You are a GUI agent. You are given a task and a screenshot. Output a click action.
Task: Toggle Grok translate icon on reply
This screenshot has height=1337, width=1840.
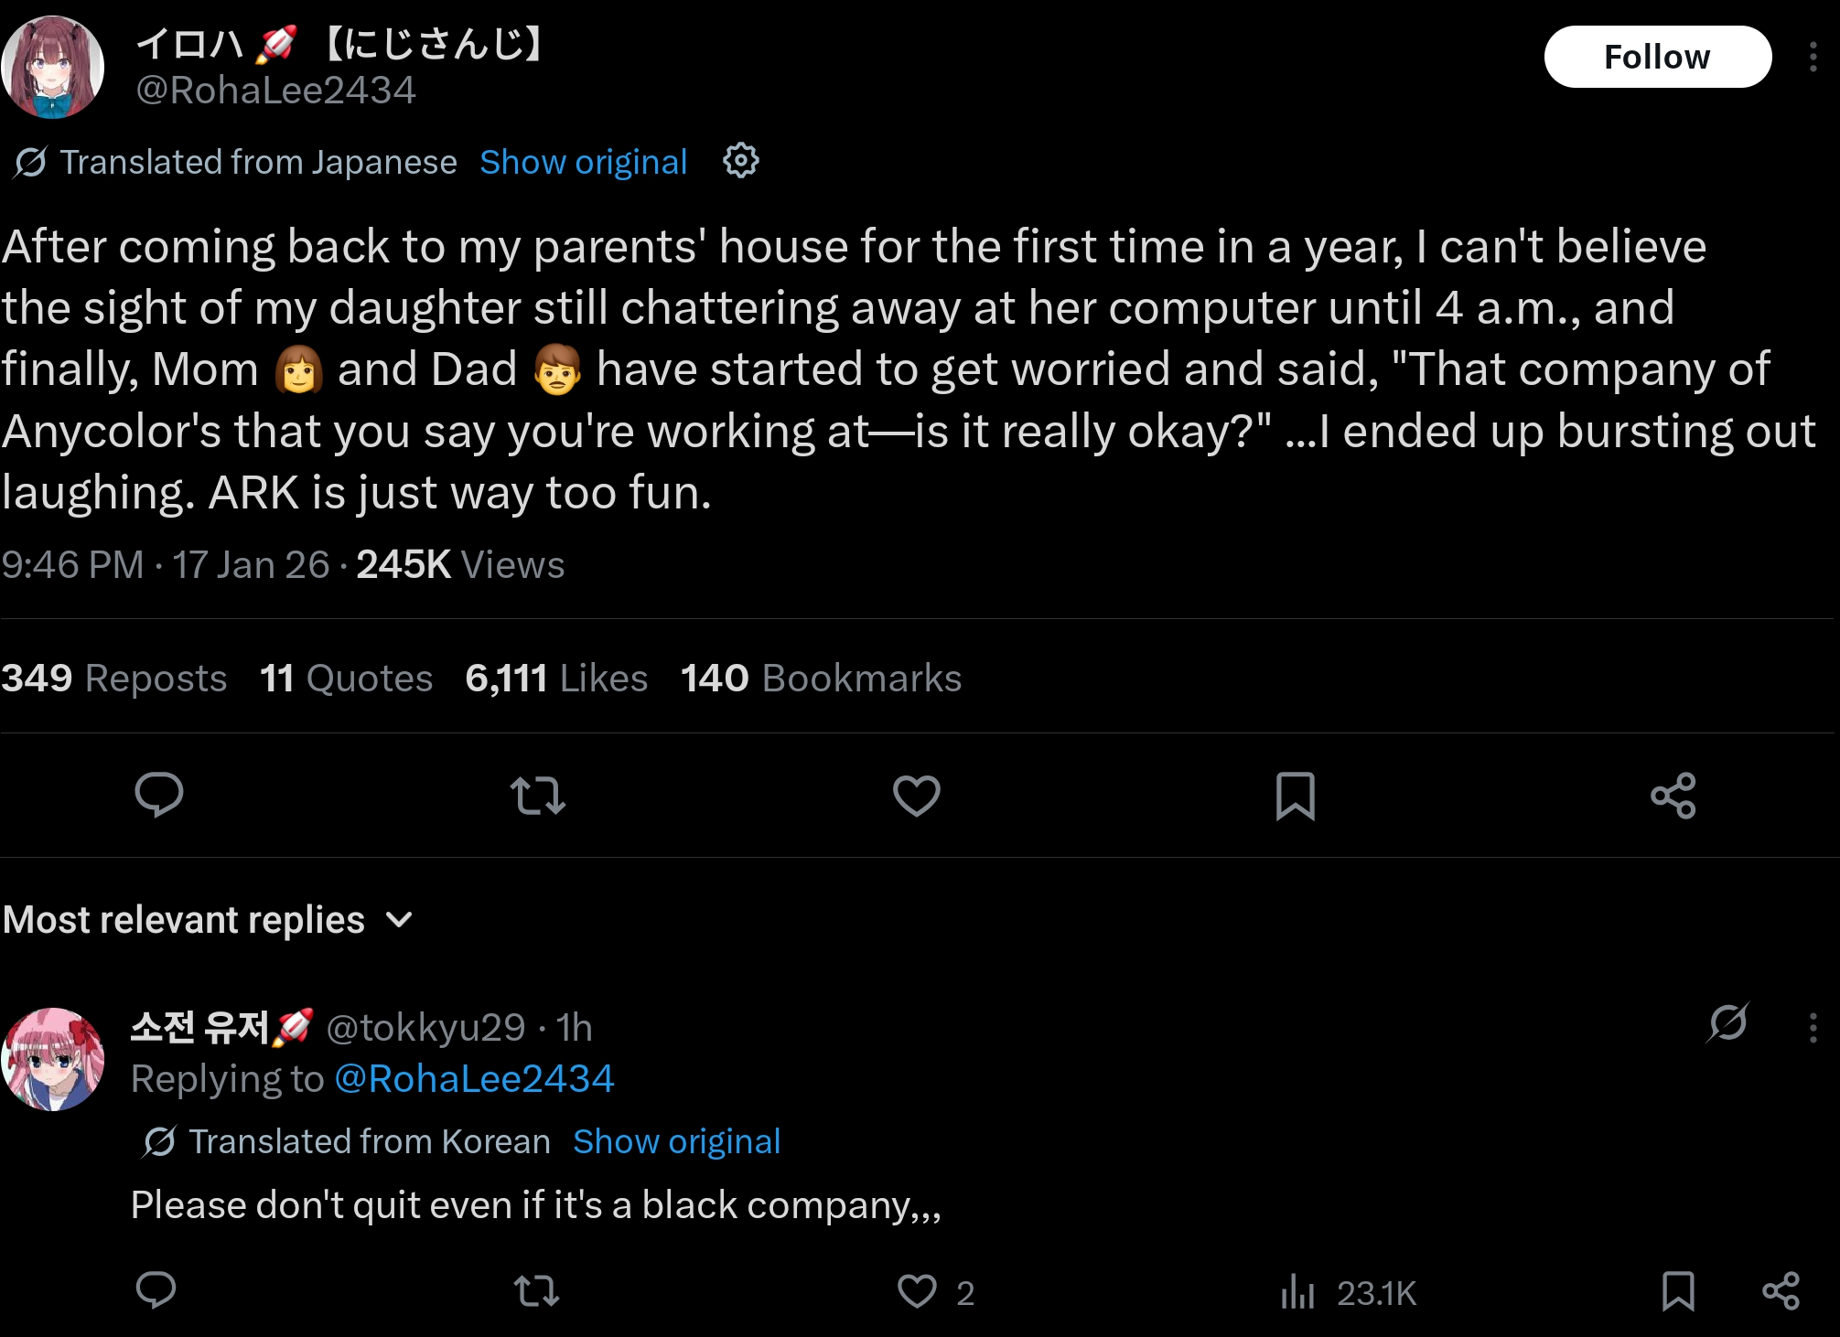pyautogui.click(x=1727, y=1022)
